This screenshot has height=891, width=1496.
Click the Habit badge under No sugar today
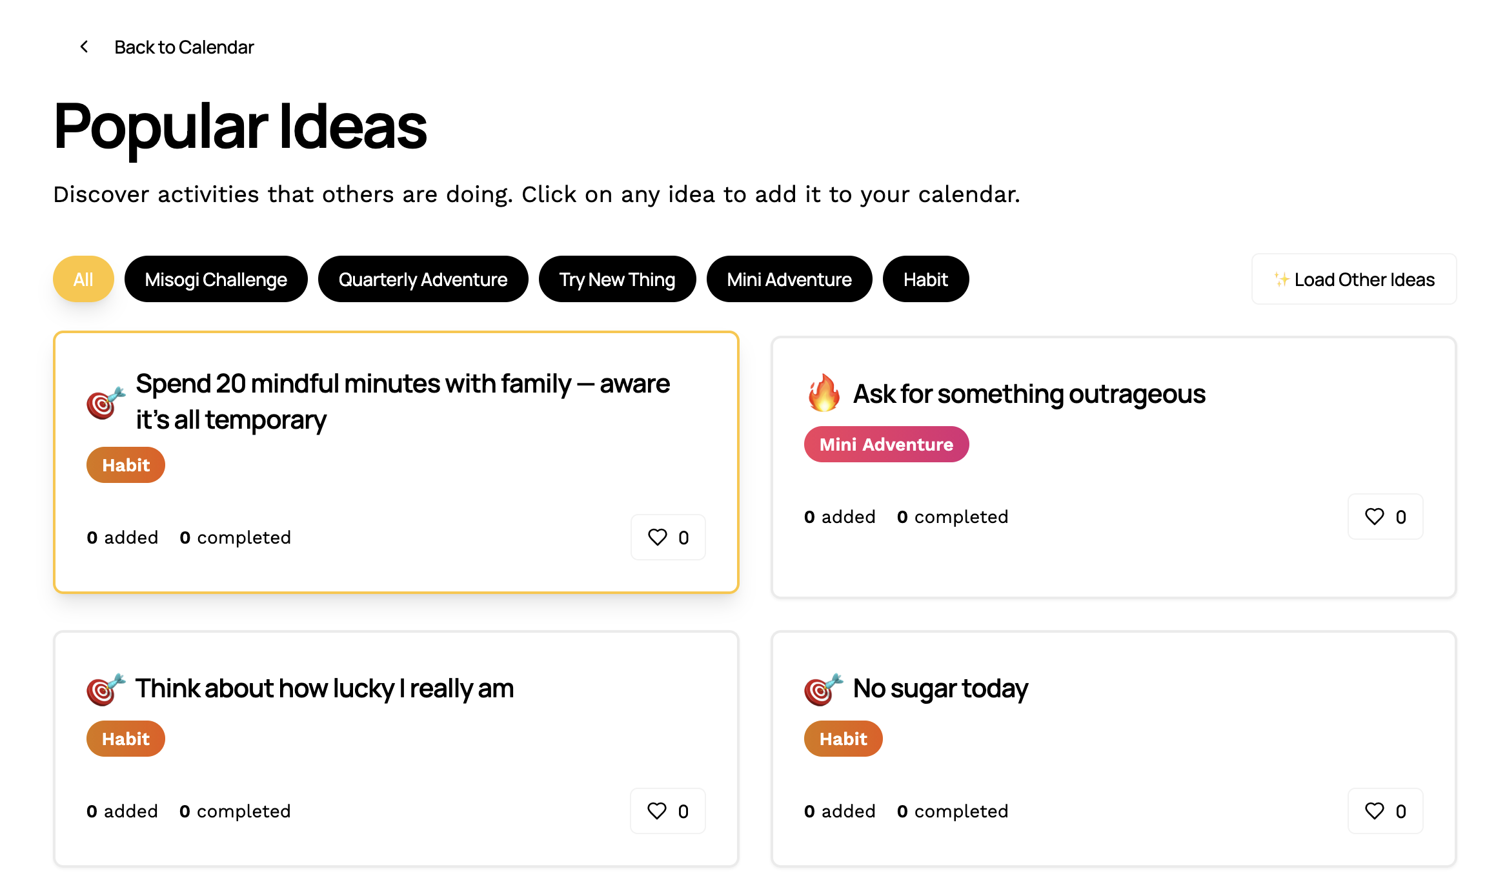pos(842,738)
